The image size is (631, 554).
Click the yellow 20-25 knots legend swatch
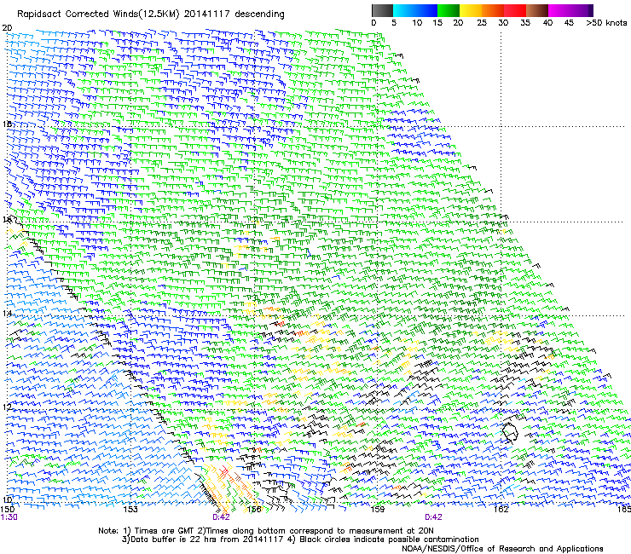tap(471, 10)
